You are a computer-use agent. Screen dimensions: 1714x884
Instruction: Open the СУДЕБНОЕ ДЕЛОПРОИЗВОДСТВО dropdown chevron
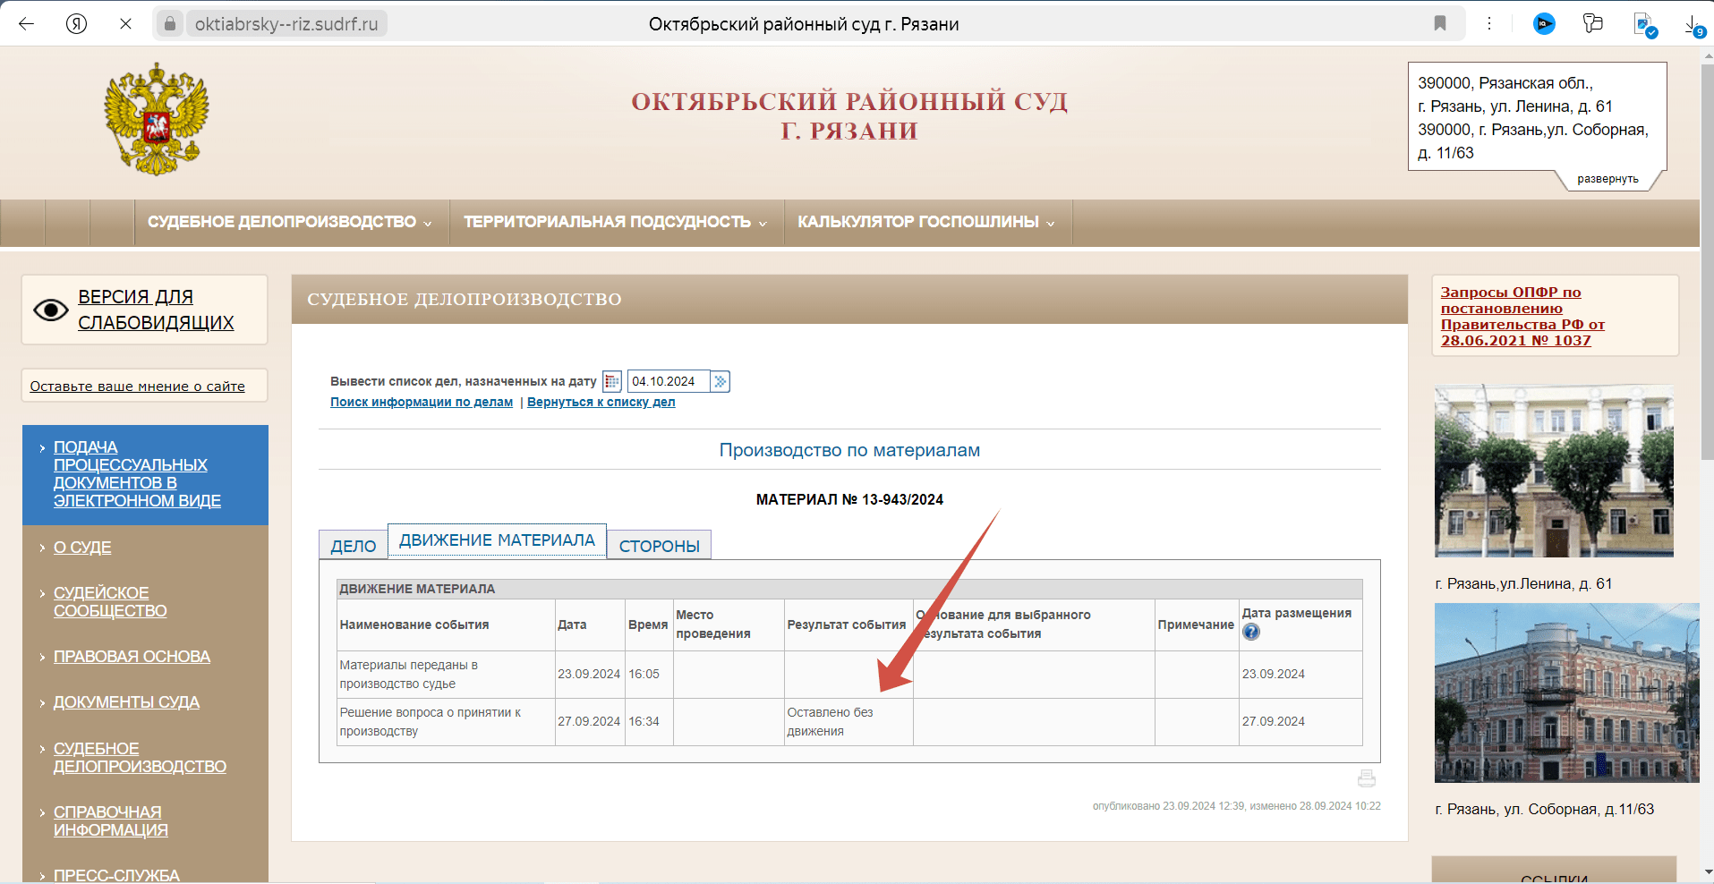click(429, 223)
